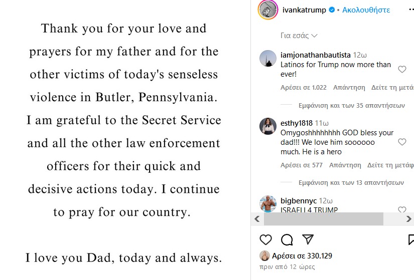The height and width of the screenshot is (280, 414).
Task: Expand the 'Για εσάς' comment filter dropdown
Action: (299, 36)
